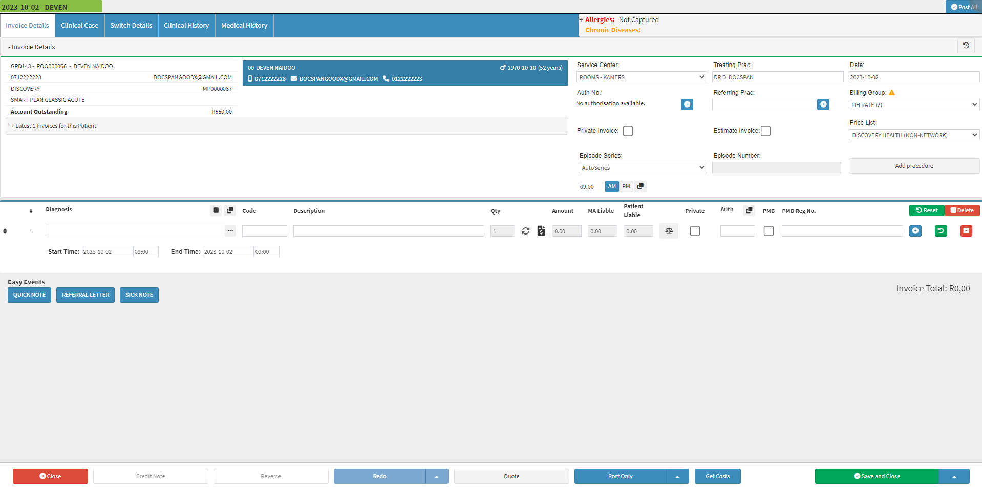Open the diagnosis lookup ellipsis button
The image size is (982, 489).
[230, 231]
